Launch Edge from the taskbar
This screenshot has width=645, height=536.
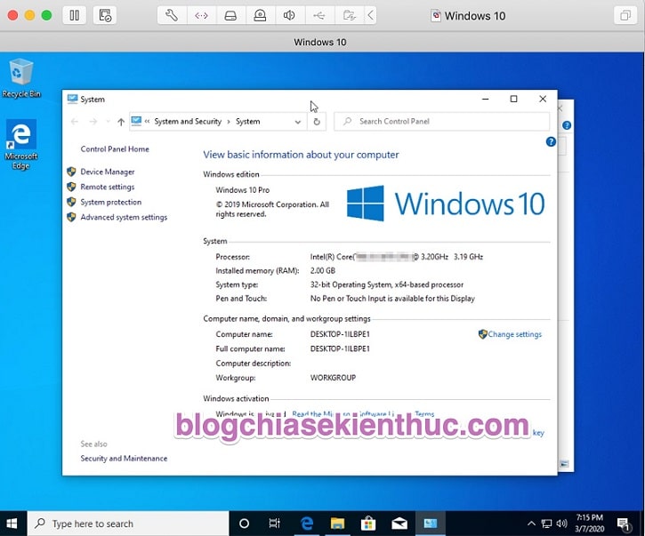click(307, 524)
